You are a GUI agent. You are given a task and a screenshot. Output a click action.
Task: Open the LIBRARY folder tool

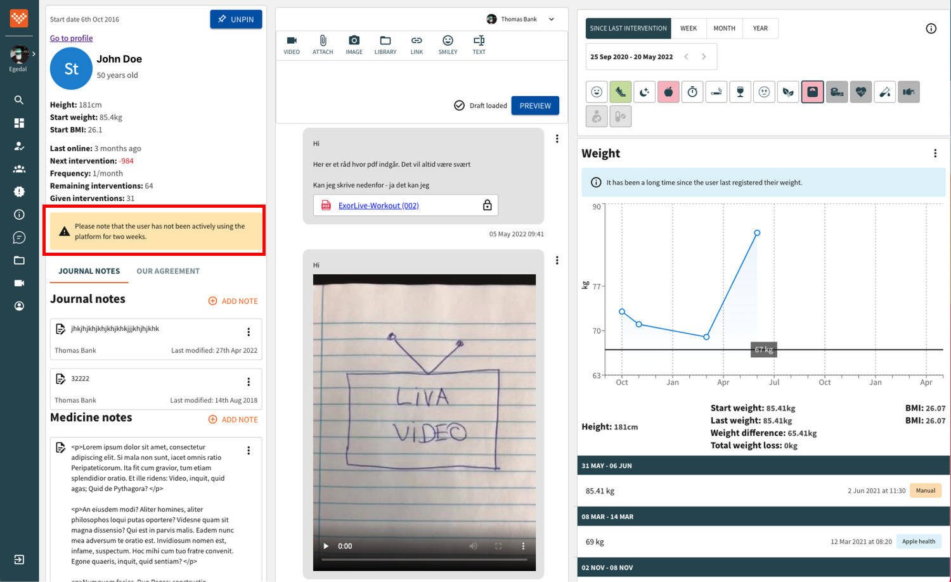385,44
